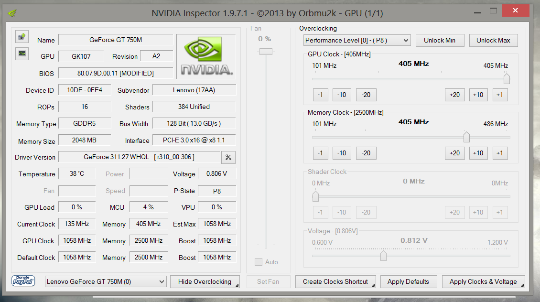
Task: Click the Driver Version field
Action: pyautogui.click(x=139, y=157)
